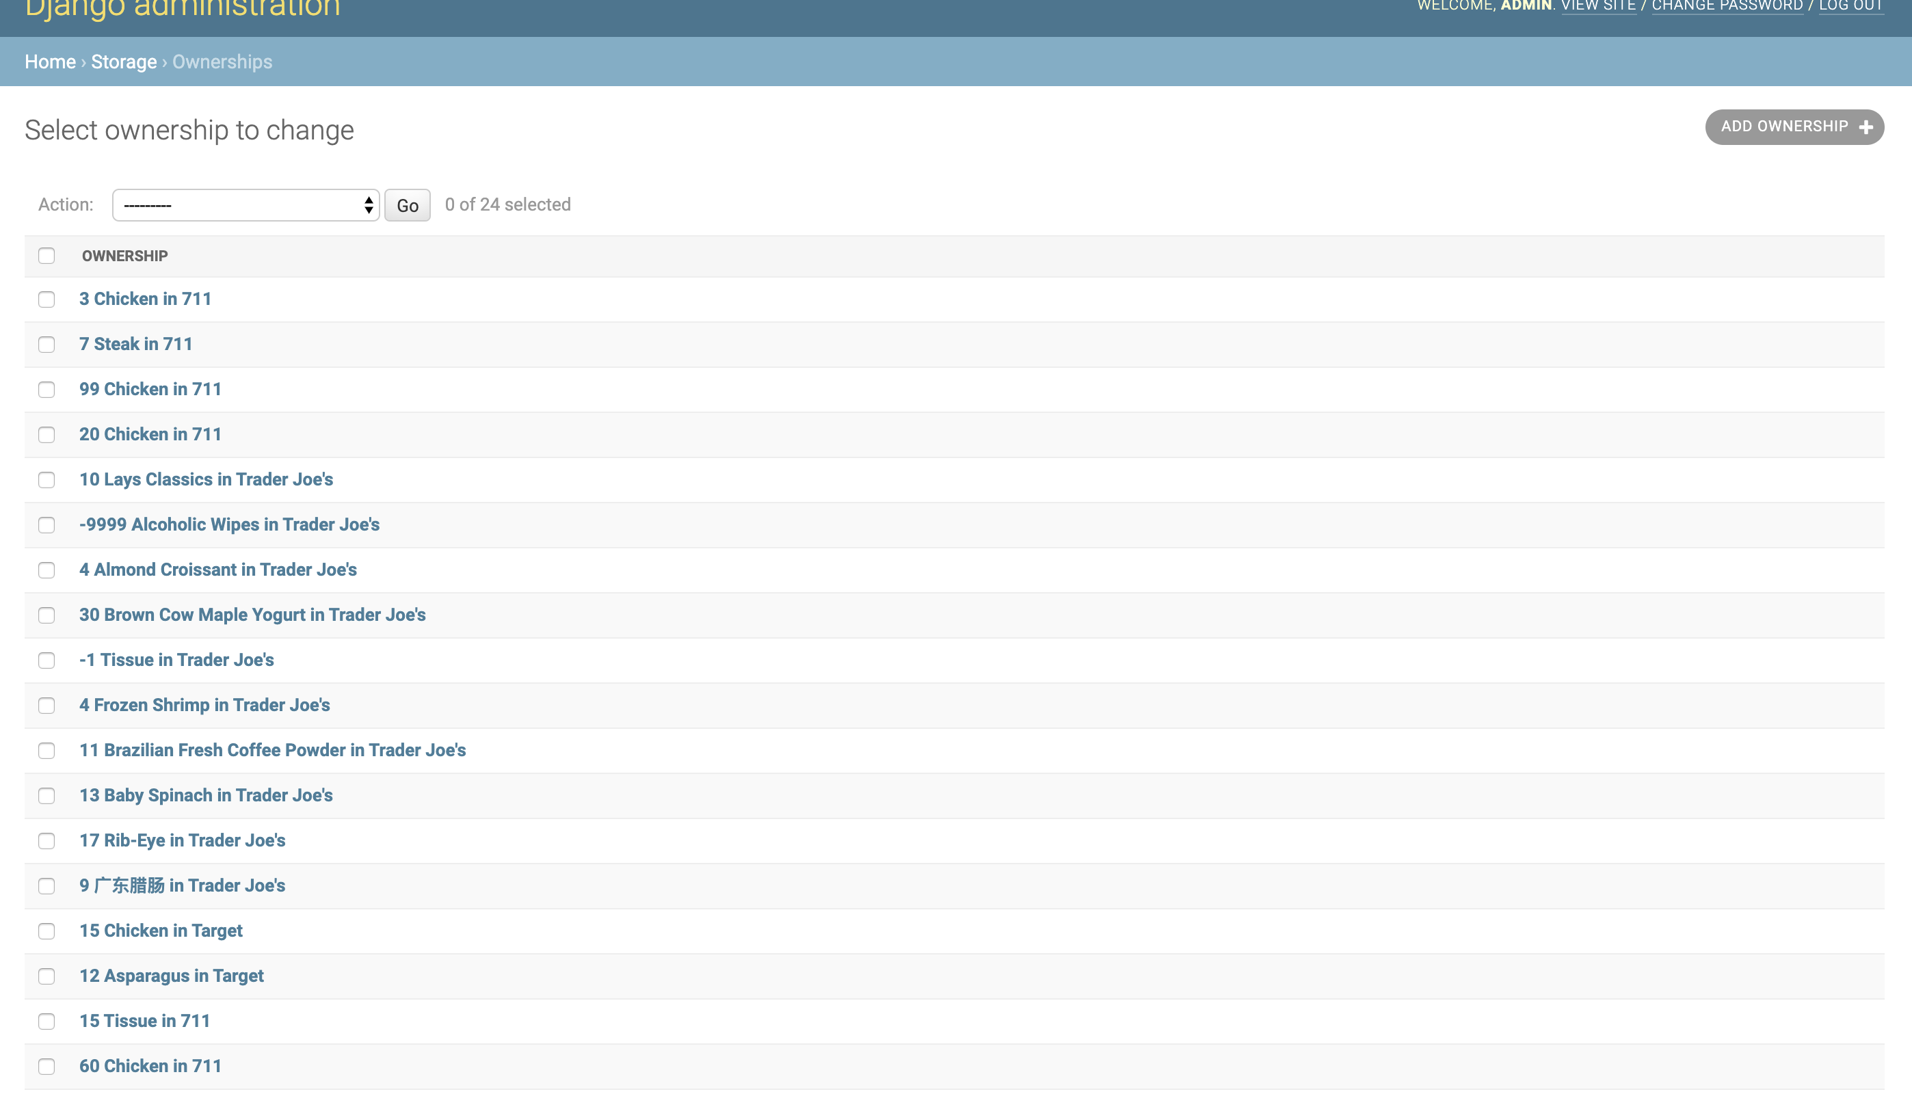Check the 17 Rib-Eye in Trader Joe's box

point(47,841)
